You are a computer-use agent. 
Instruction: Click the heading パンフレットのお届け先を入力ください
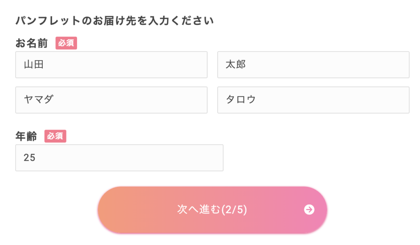tap(115, 20)
